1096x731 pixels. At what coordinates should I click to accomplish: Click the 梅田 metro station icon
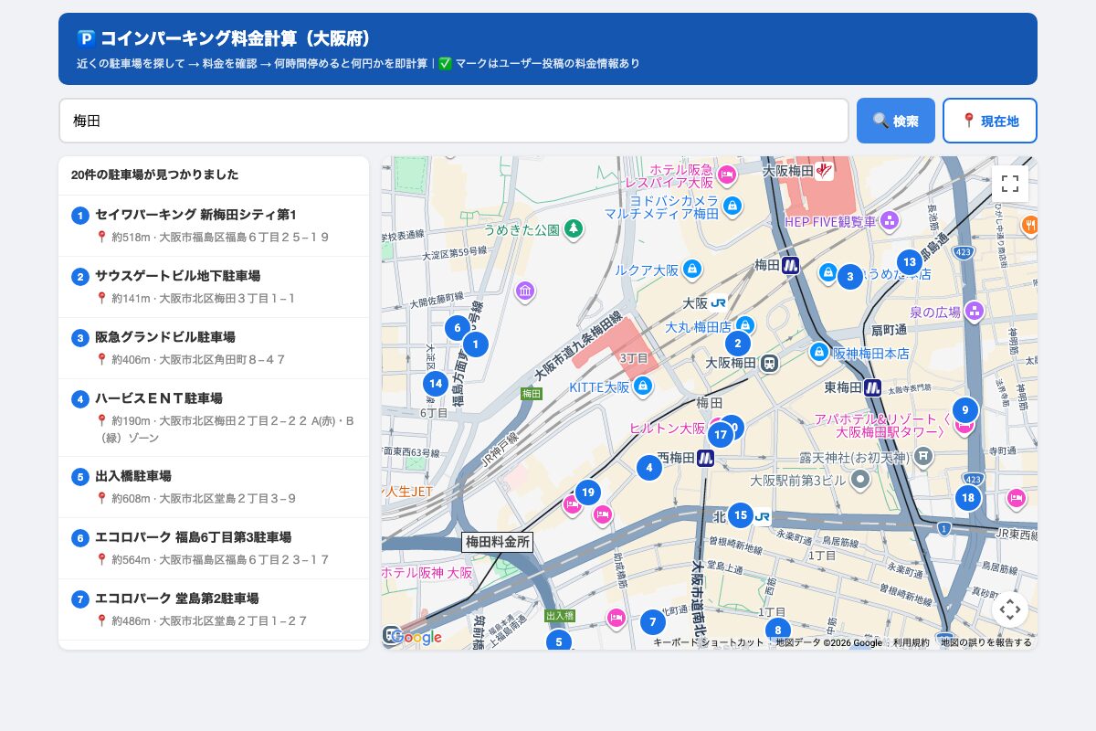tap(791, 265)
